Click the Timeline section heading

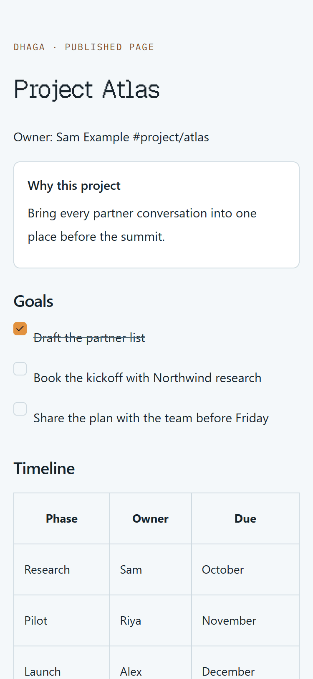click(x=44, y=468)
